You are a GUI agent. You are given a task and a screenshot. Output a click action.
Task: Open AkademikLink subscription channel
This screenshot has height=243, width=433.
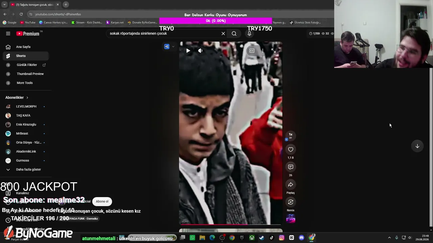pos(26,152)
